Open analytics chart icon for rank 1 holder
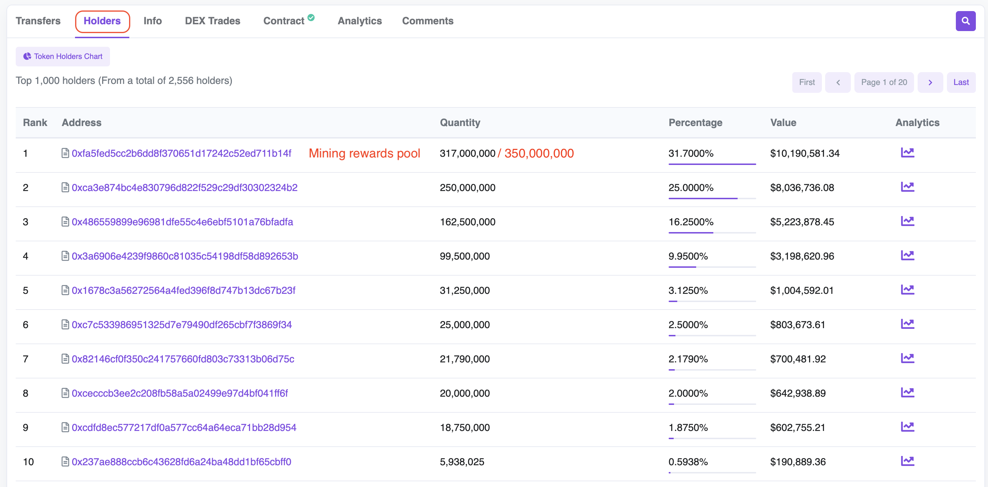 (907, 152)
